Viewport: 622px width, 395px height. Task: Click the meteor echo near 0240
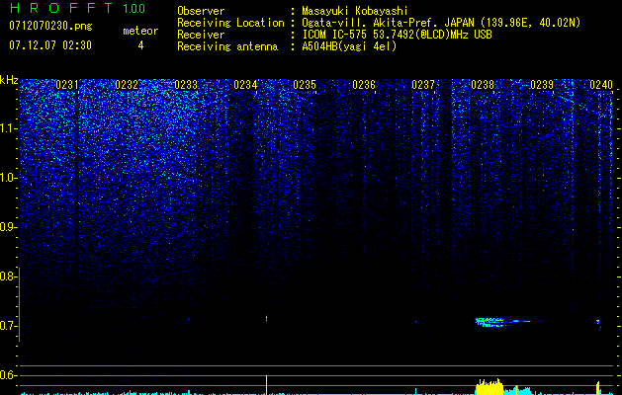(x=598, y=323)
